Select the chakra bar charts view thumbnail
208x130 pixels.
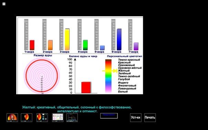click(x=58, y=118)
